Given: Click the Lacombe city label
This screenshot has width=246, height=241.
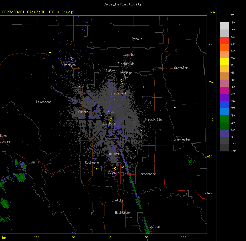Looking at the screenshot, I should (x=128, y=55).
